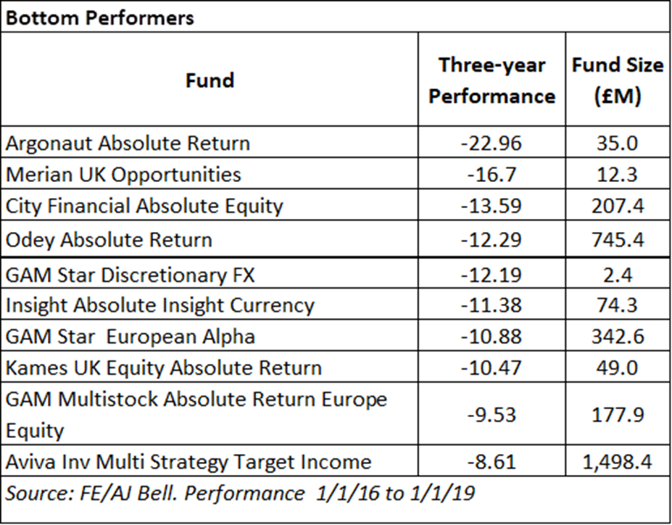672x525 pixels.
Task: Select the Fund Size (£M) header
Action: click(617, 80)
